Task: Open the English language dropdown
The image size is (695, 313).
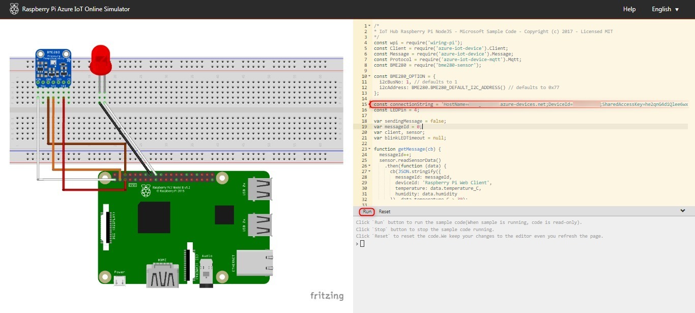Action: [x=665, y=9]
